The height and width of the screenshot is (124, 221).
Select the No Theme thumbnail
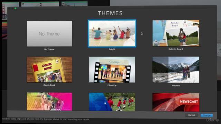click(49, 34)
